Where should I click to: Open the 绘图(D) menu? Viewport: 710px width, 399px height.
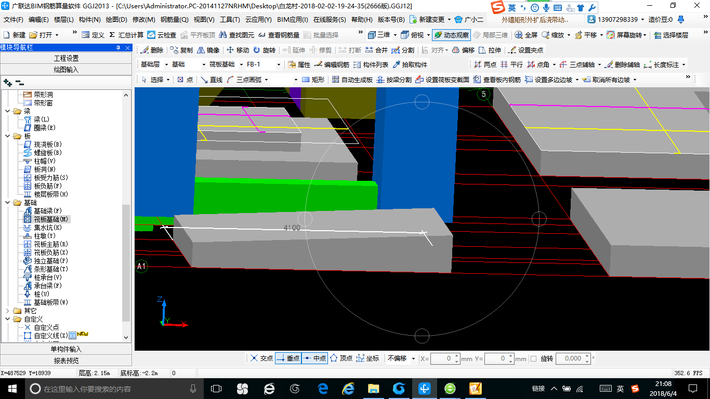[116, 19]
